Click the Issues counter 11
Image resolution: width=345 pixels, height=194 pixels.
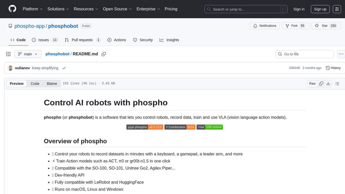tap(55, 40)
